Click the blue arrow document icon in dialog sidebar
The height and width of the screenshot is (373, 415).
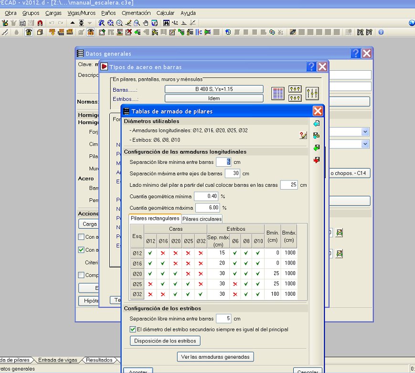click(316, 124)
